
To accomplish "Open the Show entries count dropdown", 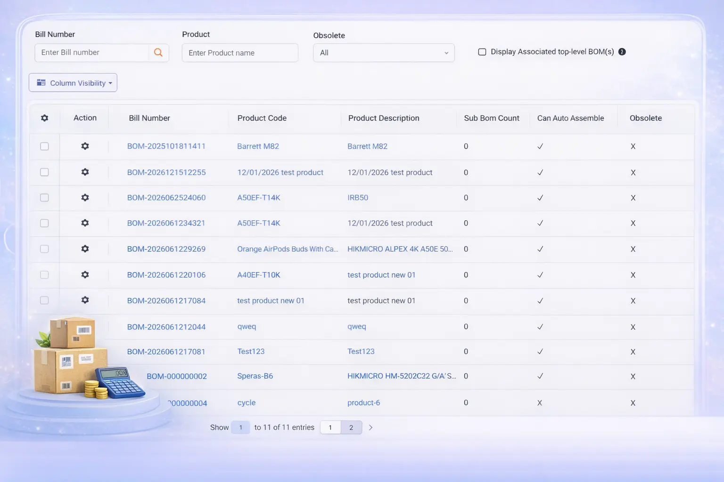I will point(240,427).
